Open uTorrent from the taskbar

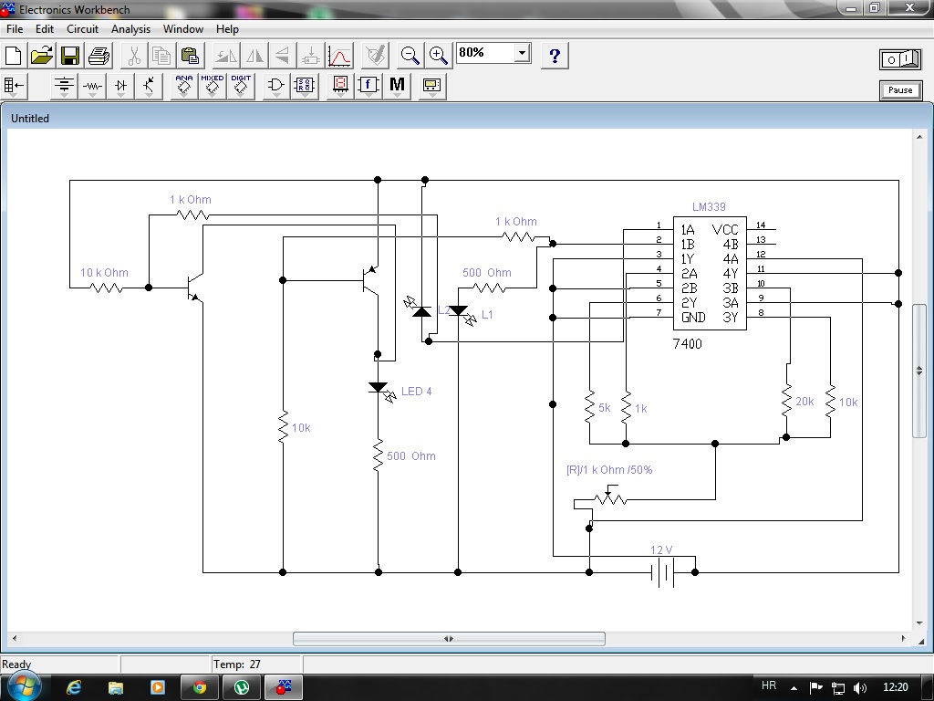click(241, 687)
